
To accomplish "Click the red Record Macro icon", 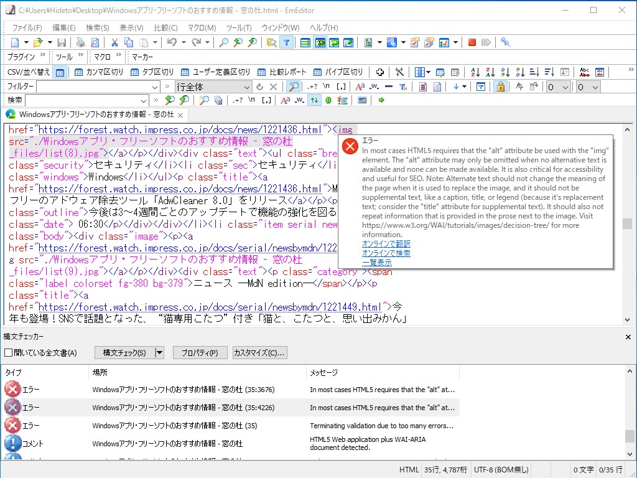I will pos(472,42).
